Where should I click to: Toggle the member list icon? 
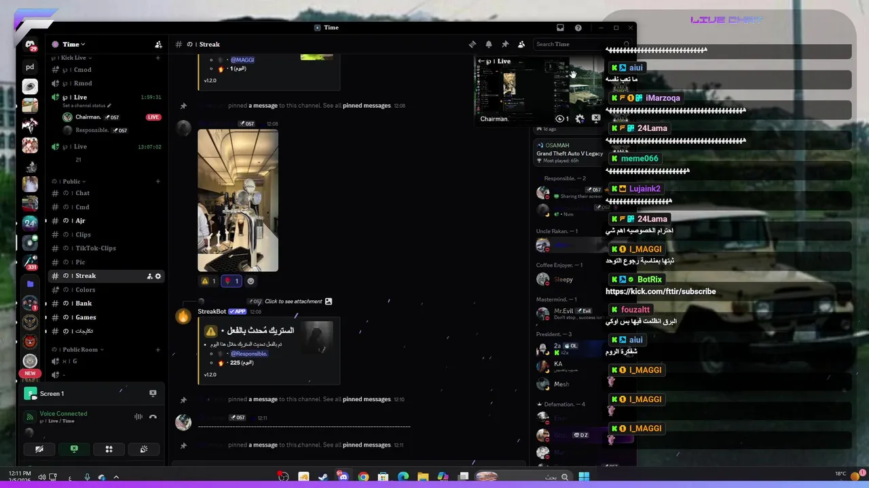[x=521, y=44]
